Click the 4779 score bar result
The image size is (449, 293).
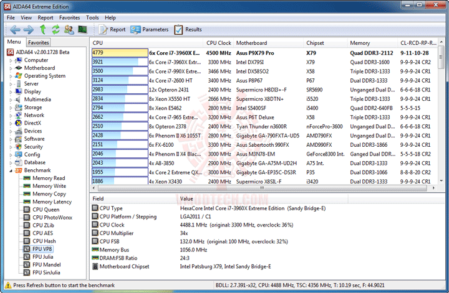click(120, 53)
